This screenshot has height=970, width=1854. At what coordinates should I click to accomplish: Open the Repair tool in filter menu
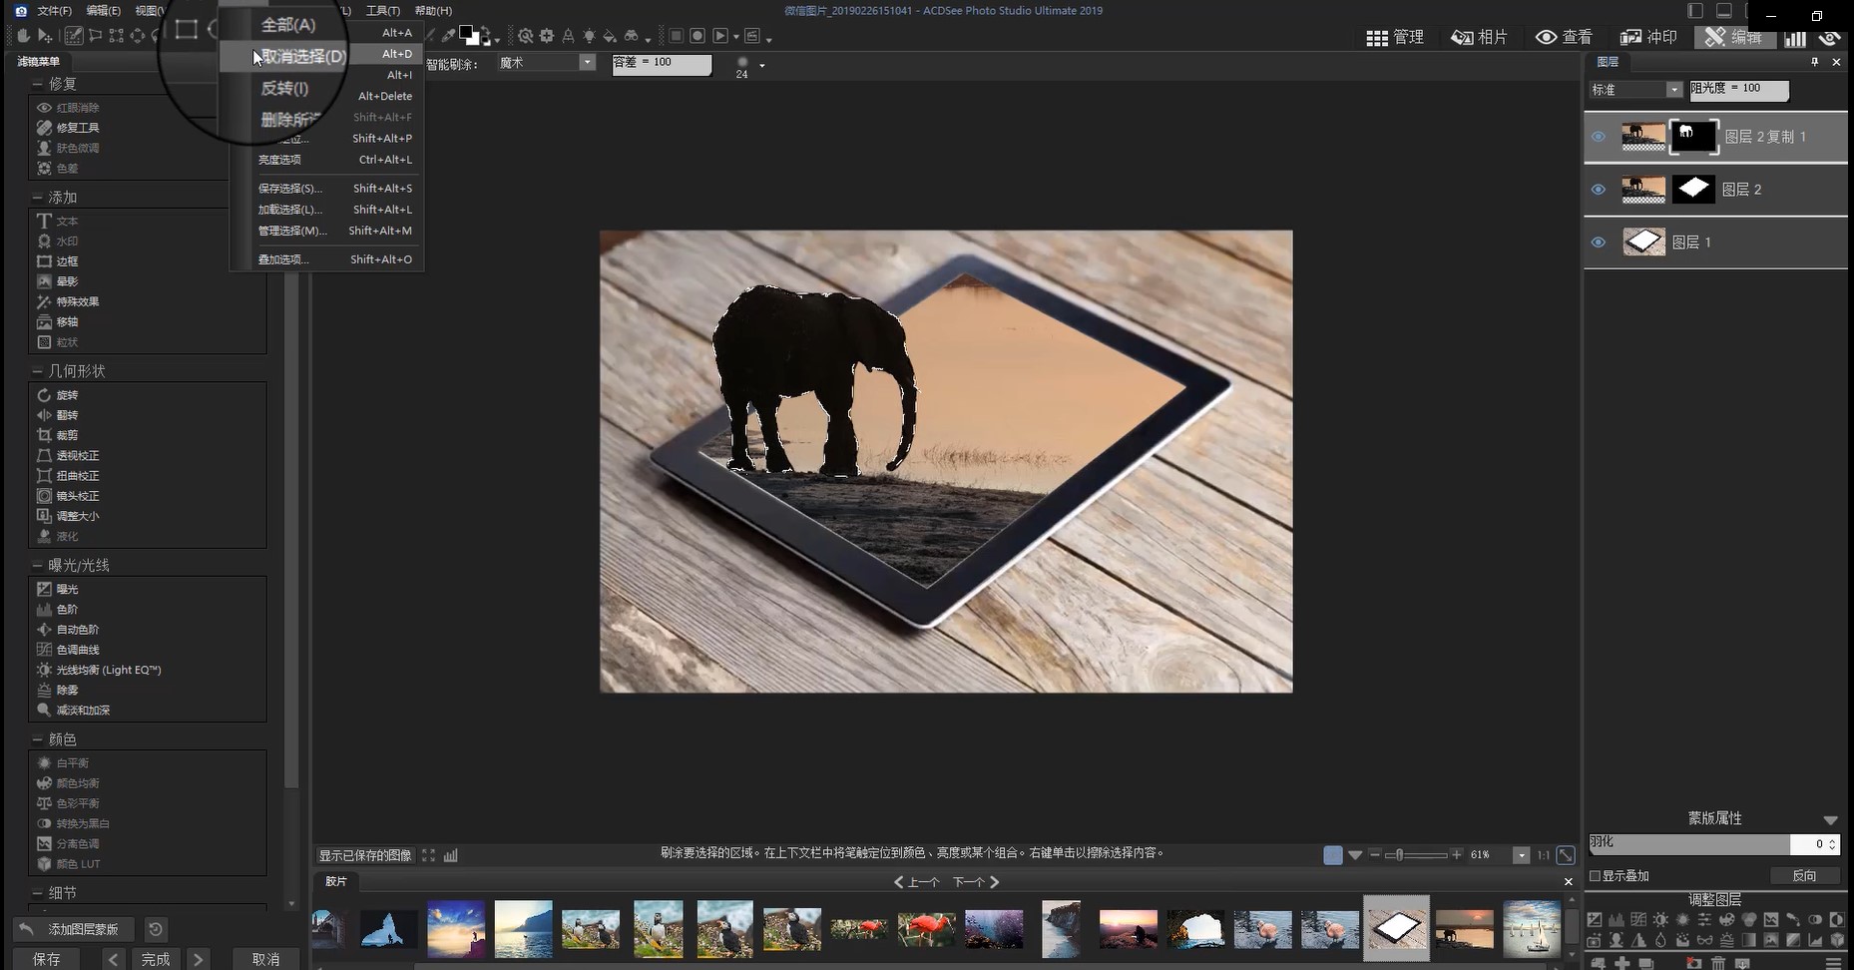(x=68, y=128)
